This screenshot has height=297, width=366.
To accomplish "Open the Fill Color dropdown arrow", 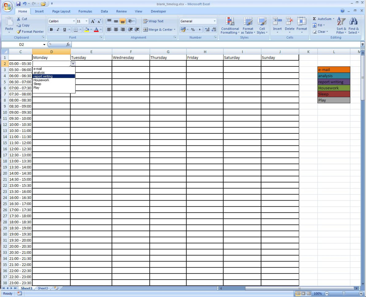I will [91, 30].
